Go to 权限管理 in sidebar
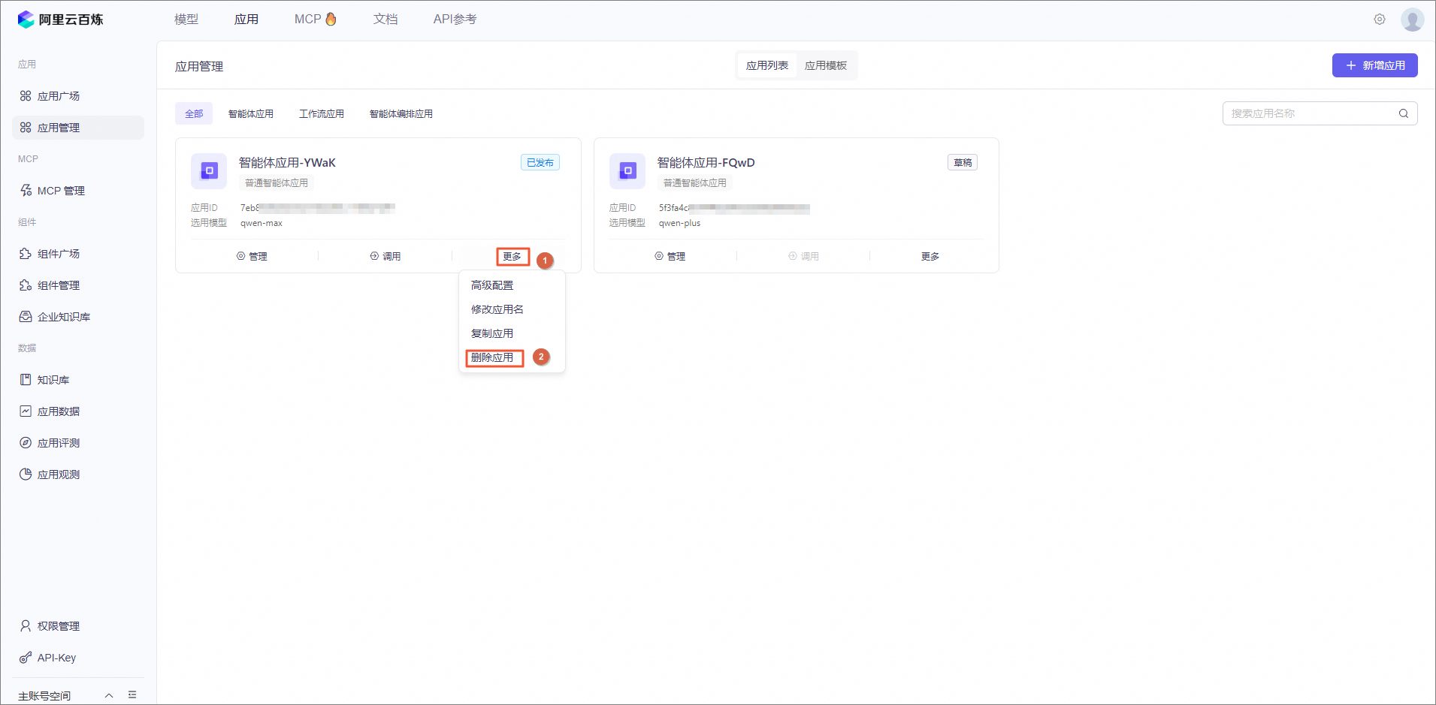 [x=77, y=626]
